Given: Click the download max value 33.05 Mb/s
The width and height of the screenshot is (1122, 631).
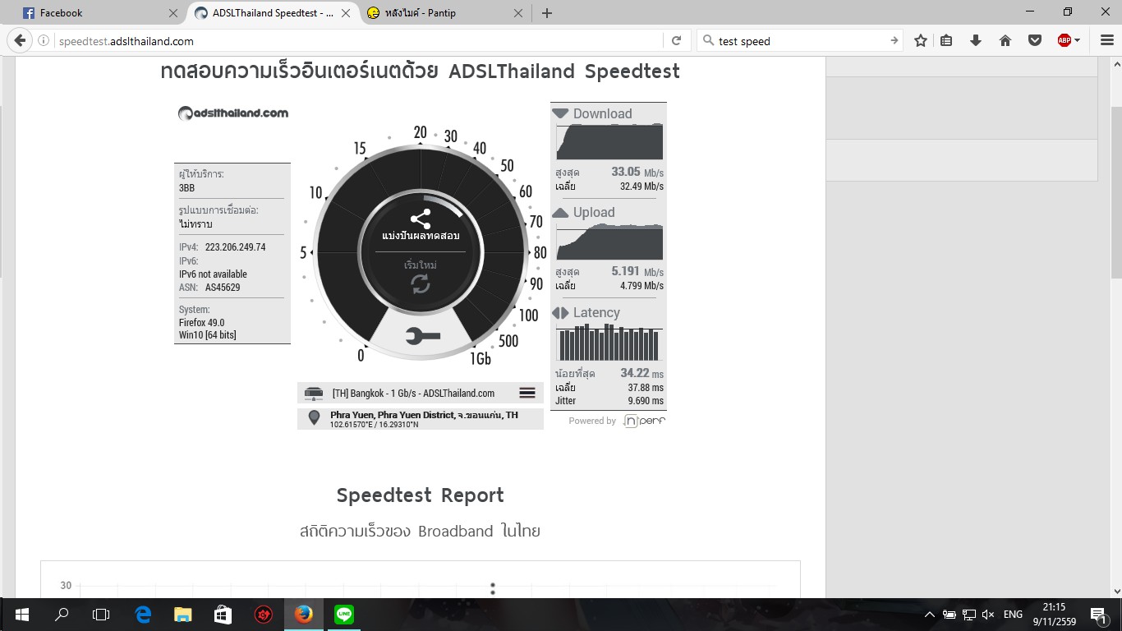Looking at the screenshot, I should pyautogui.click(x=637, y=173).
